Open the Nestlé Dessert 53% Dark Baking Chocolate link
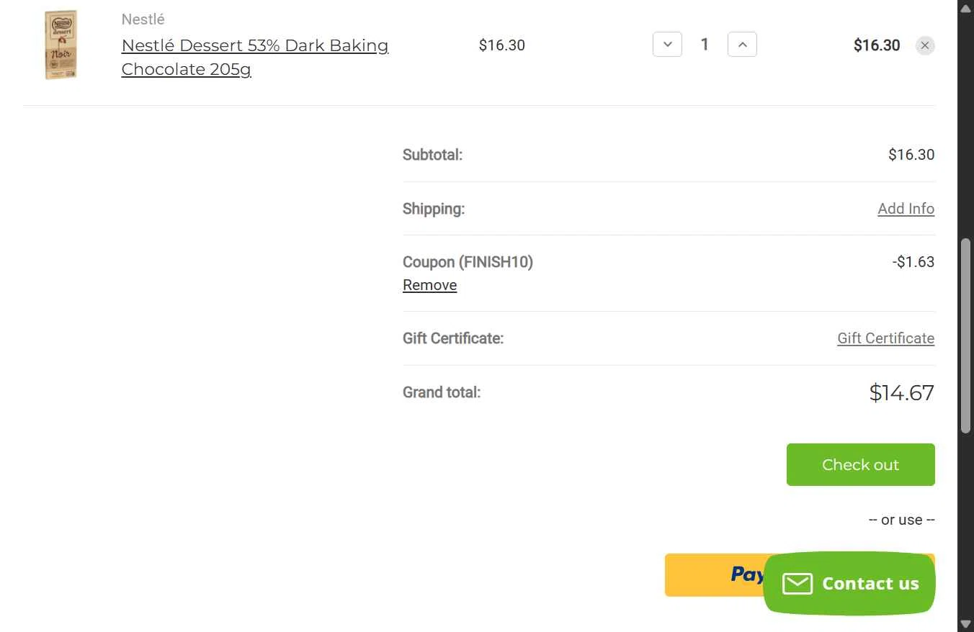This screenshot has height=632, width=974. tap(255, 57)
